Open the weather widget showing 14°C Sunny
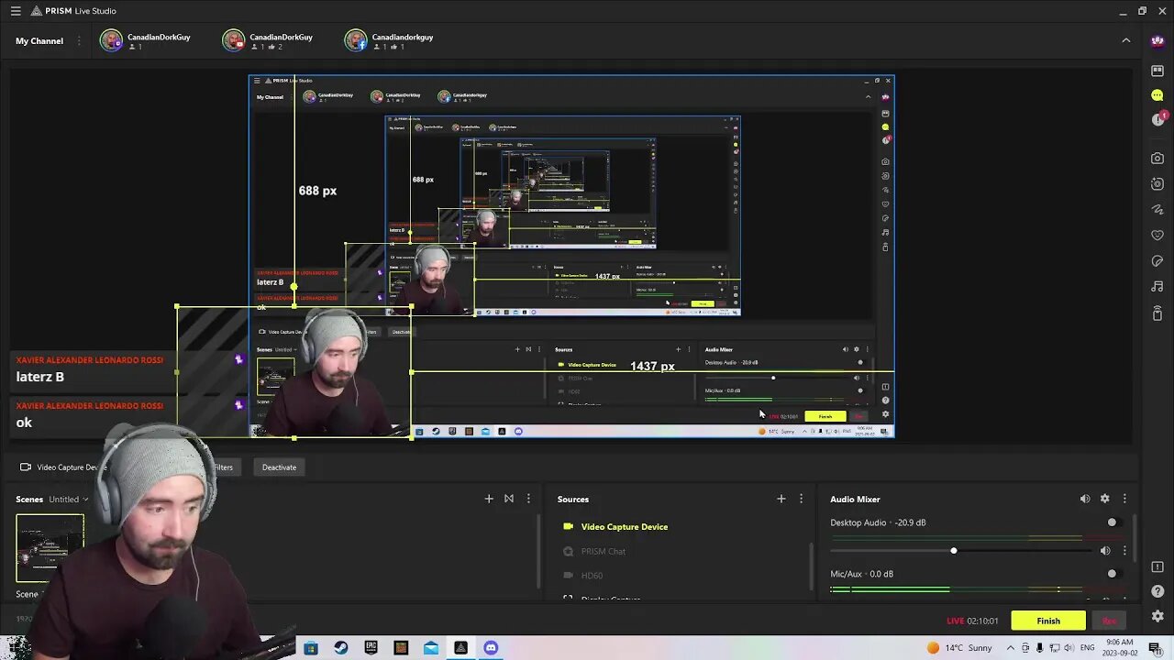Image resolution: width=1174 pixels, height=660 pixels. (959, 648)
